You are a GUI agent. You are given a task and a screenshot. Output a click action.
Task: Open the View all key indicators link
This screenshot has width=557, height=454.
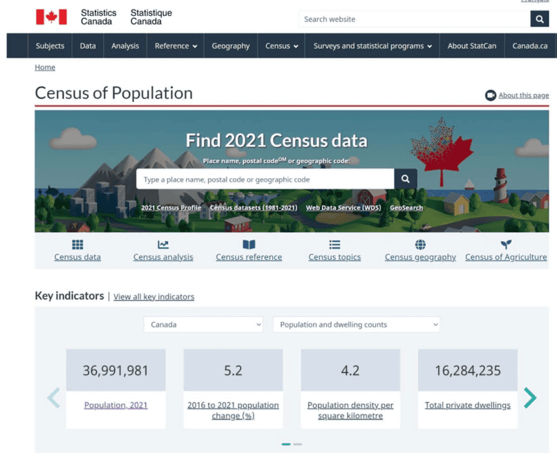point(154,296)
